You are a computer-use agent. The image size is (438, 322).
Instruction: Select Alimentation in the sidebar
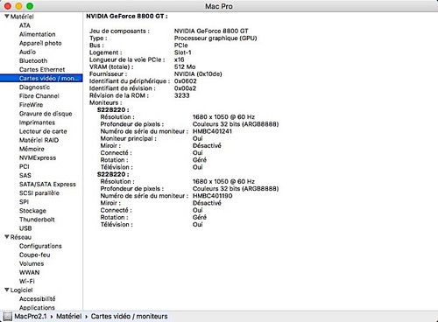(x=38, y=34)
